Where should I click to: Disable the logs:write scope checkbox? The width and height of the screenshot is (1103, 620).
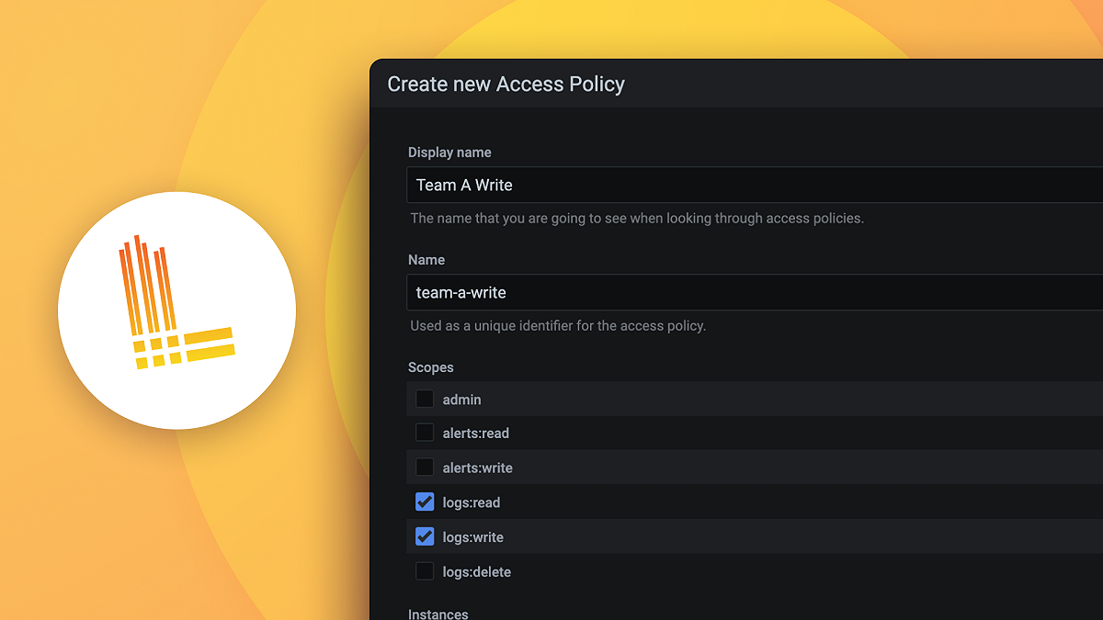(x=425, y=536)
